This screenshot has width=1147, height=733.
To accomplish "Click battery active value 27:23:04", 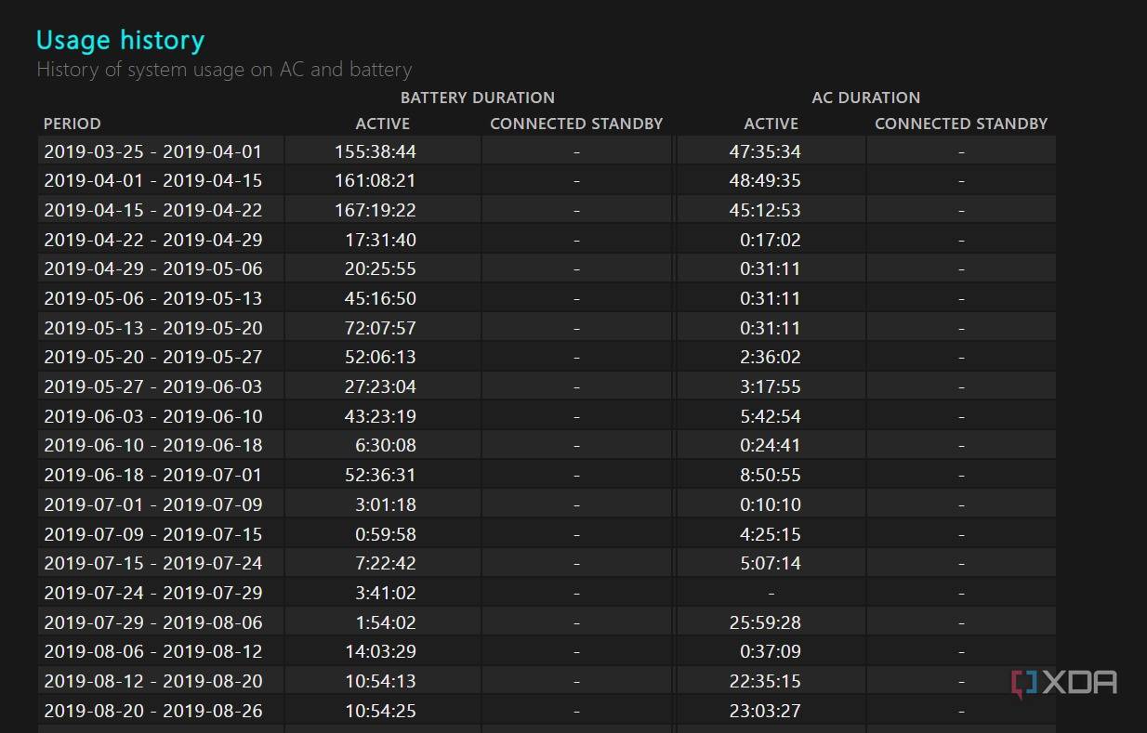I will [x=381, y=386].
